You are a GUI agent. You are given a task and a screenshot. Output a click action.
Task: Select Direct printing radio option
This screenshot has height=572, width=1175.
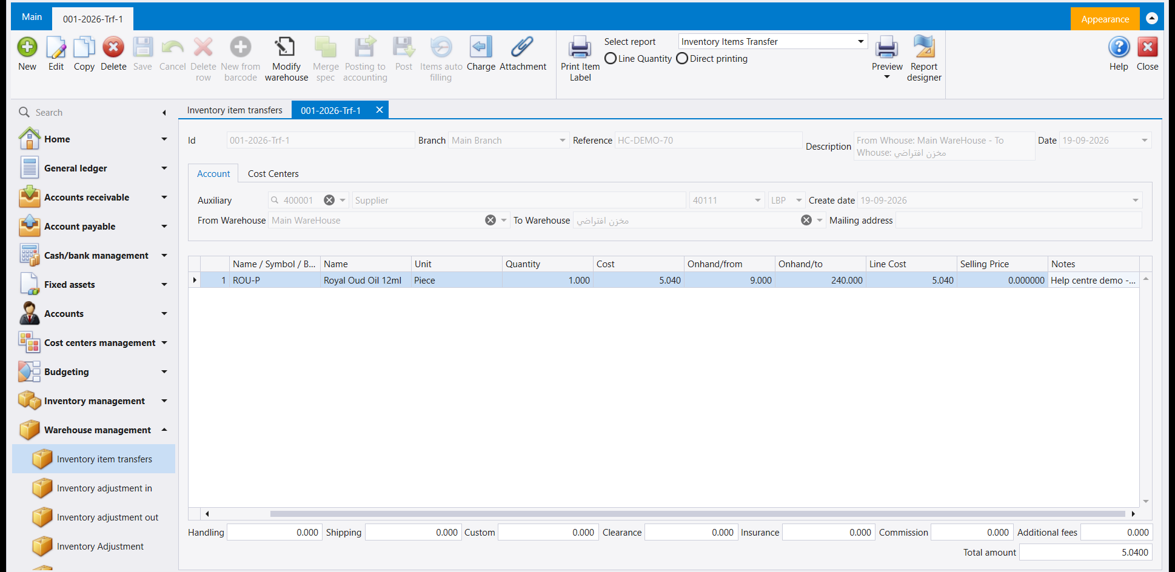(x=682, y=59)
